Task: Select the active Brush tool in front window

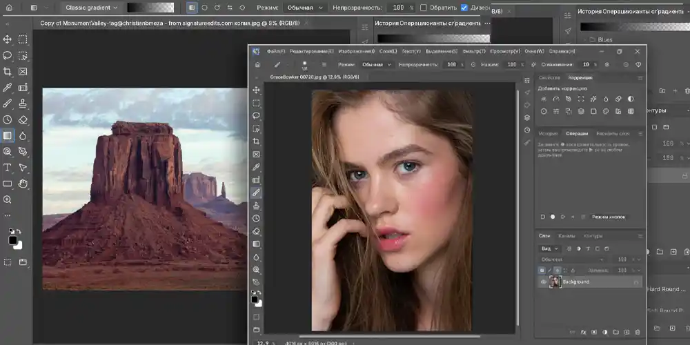Action: click(256, 193)
